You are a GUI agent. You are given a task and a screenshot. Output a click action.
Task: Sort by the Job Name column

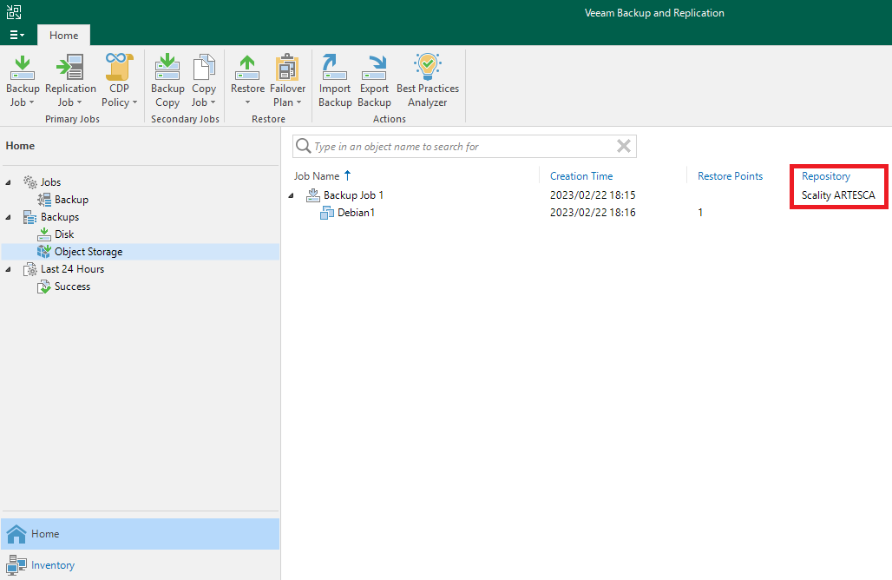tap(317, 176)
